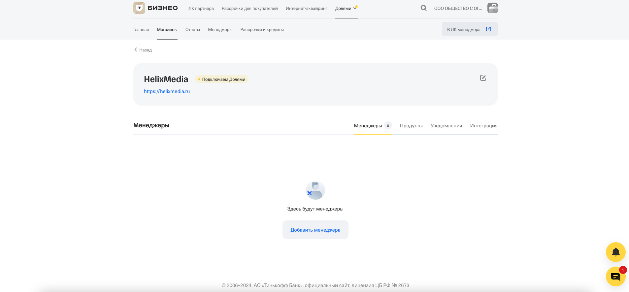Select the Магазины tab
The height and width of the screenshot is (292, 629).
pyautogui.click(x=167, y=30)
